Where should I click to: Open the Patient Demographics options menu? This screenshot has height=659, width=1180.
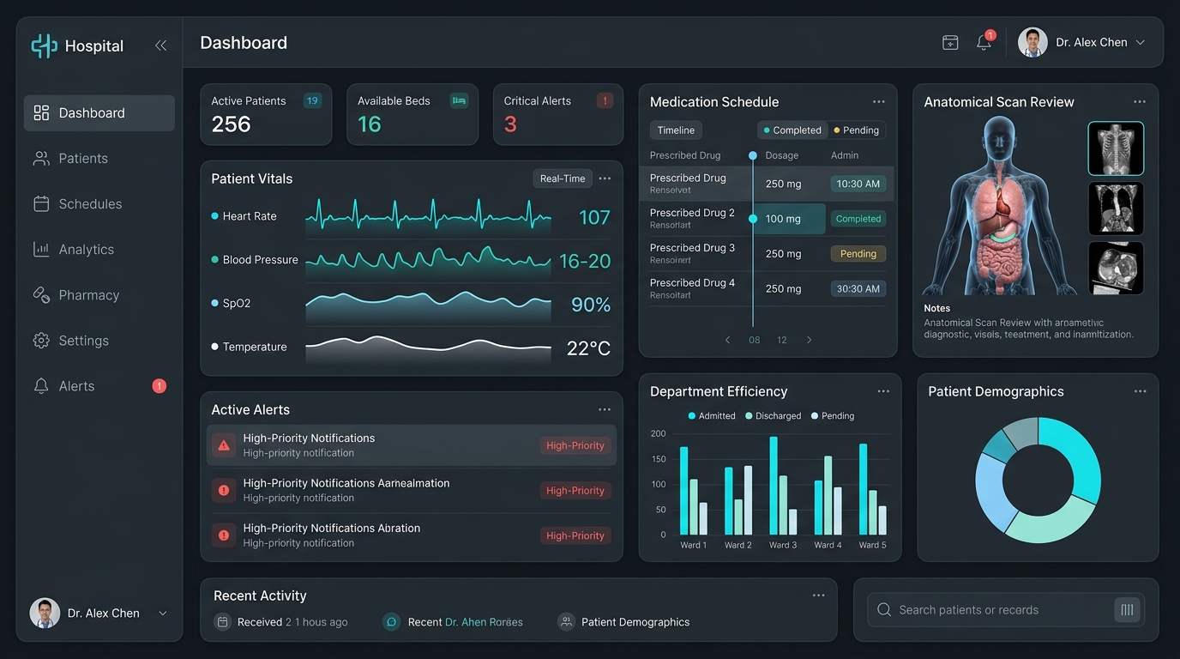coord(1141,391)
